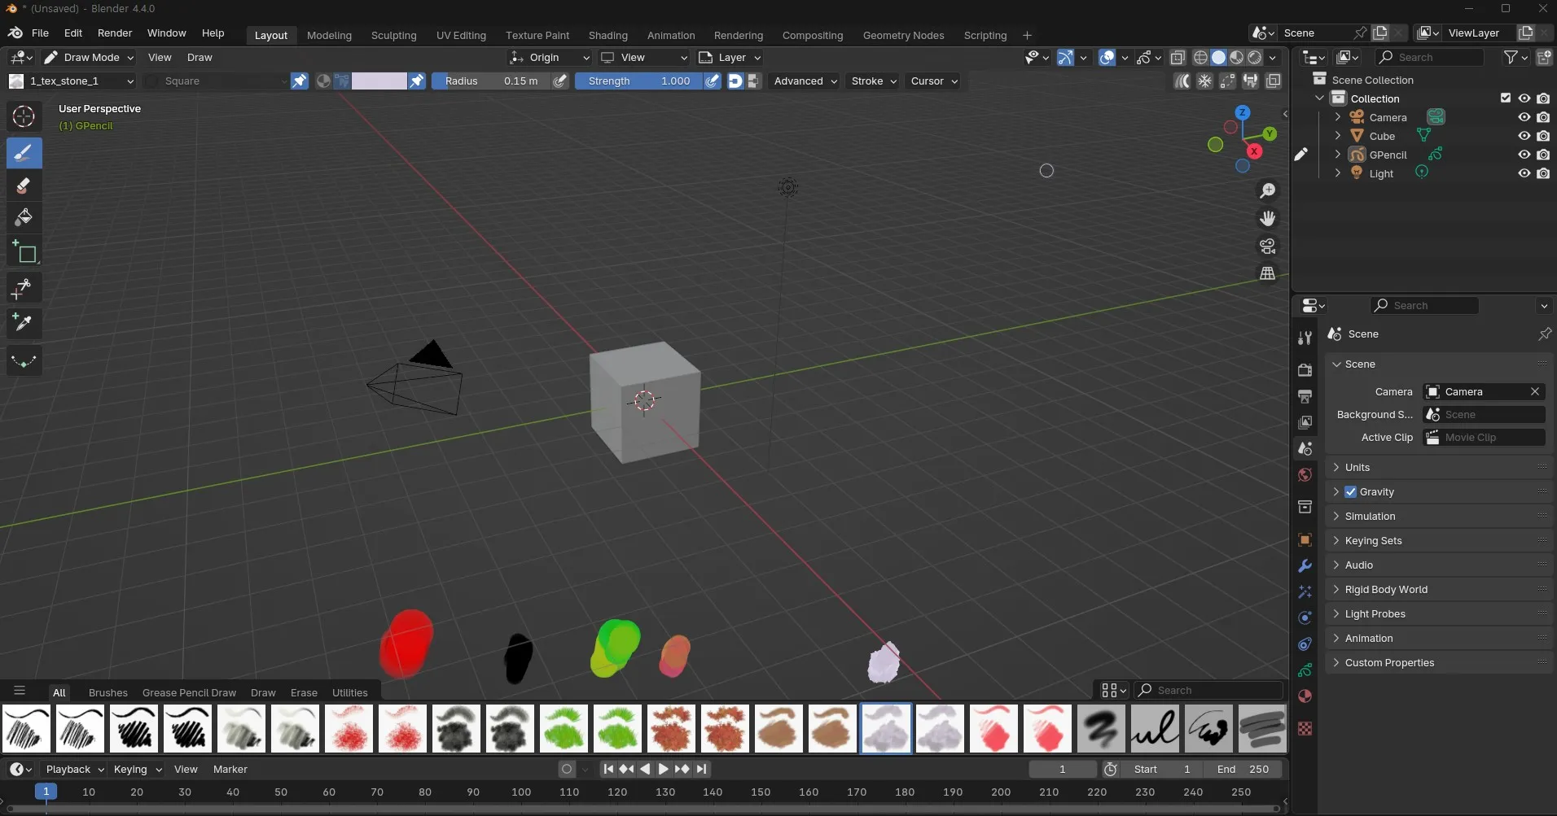The width and height of the screenshot is (1557, 816).
Task: Toggle the Gravity checkbox
Action: (1350, 491)
